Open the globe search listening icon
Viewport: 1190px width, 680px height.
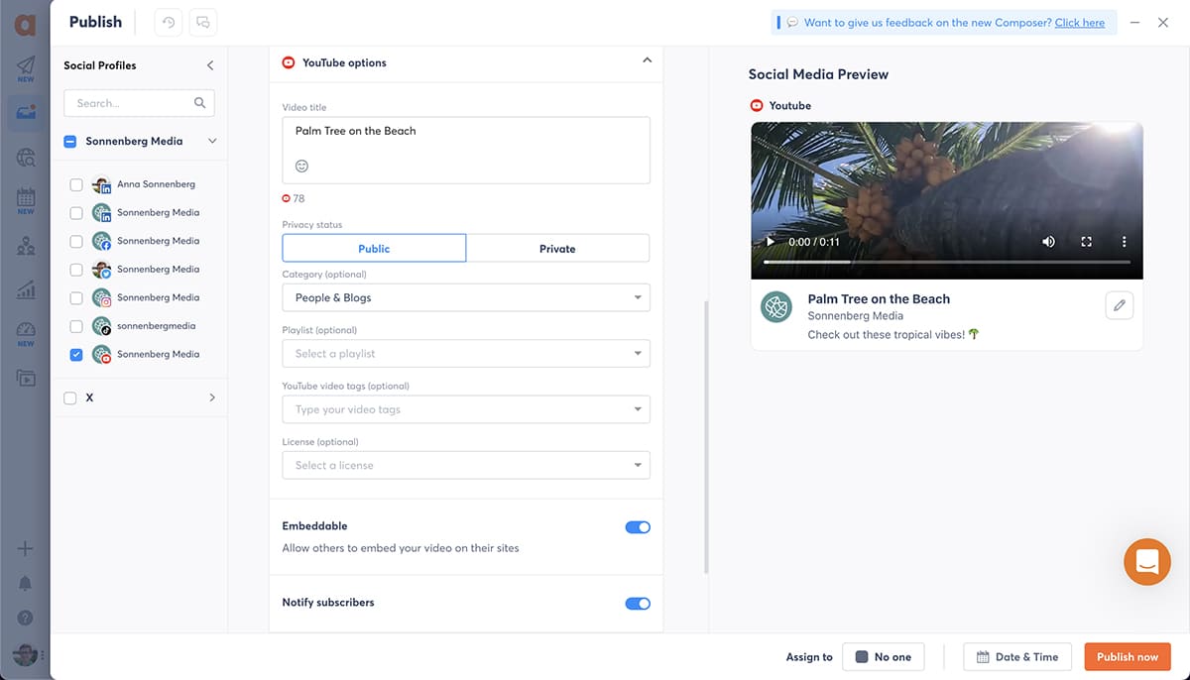pyautogui.click(x=26, y=157)
